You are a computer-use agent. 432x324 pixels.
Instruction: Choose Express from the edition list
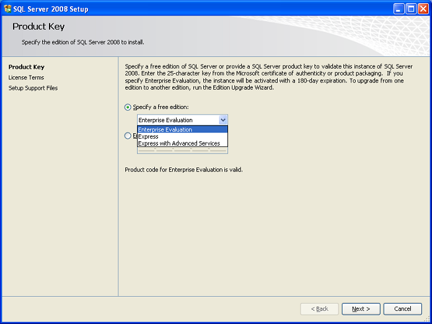(182, 136)
